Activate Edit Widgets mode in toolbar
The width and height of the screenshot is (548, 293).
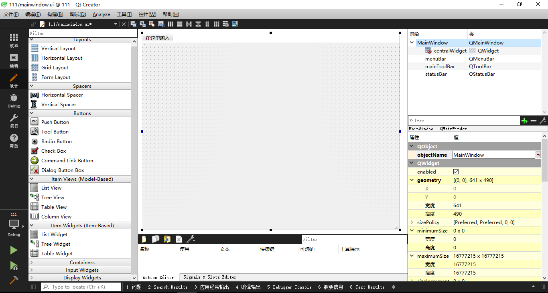click(x=133, y=24)
